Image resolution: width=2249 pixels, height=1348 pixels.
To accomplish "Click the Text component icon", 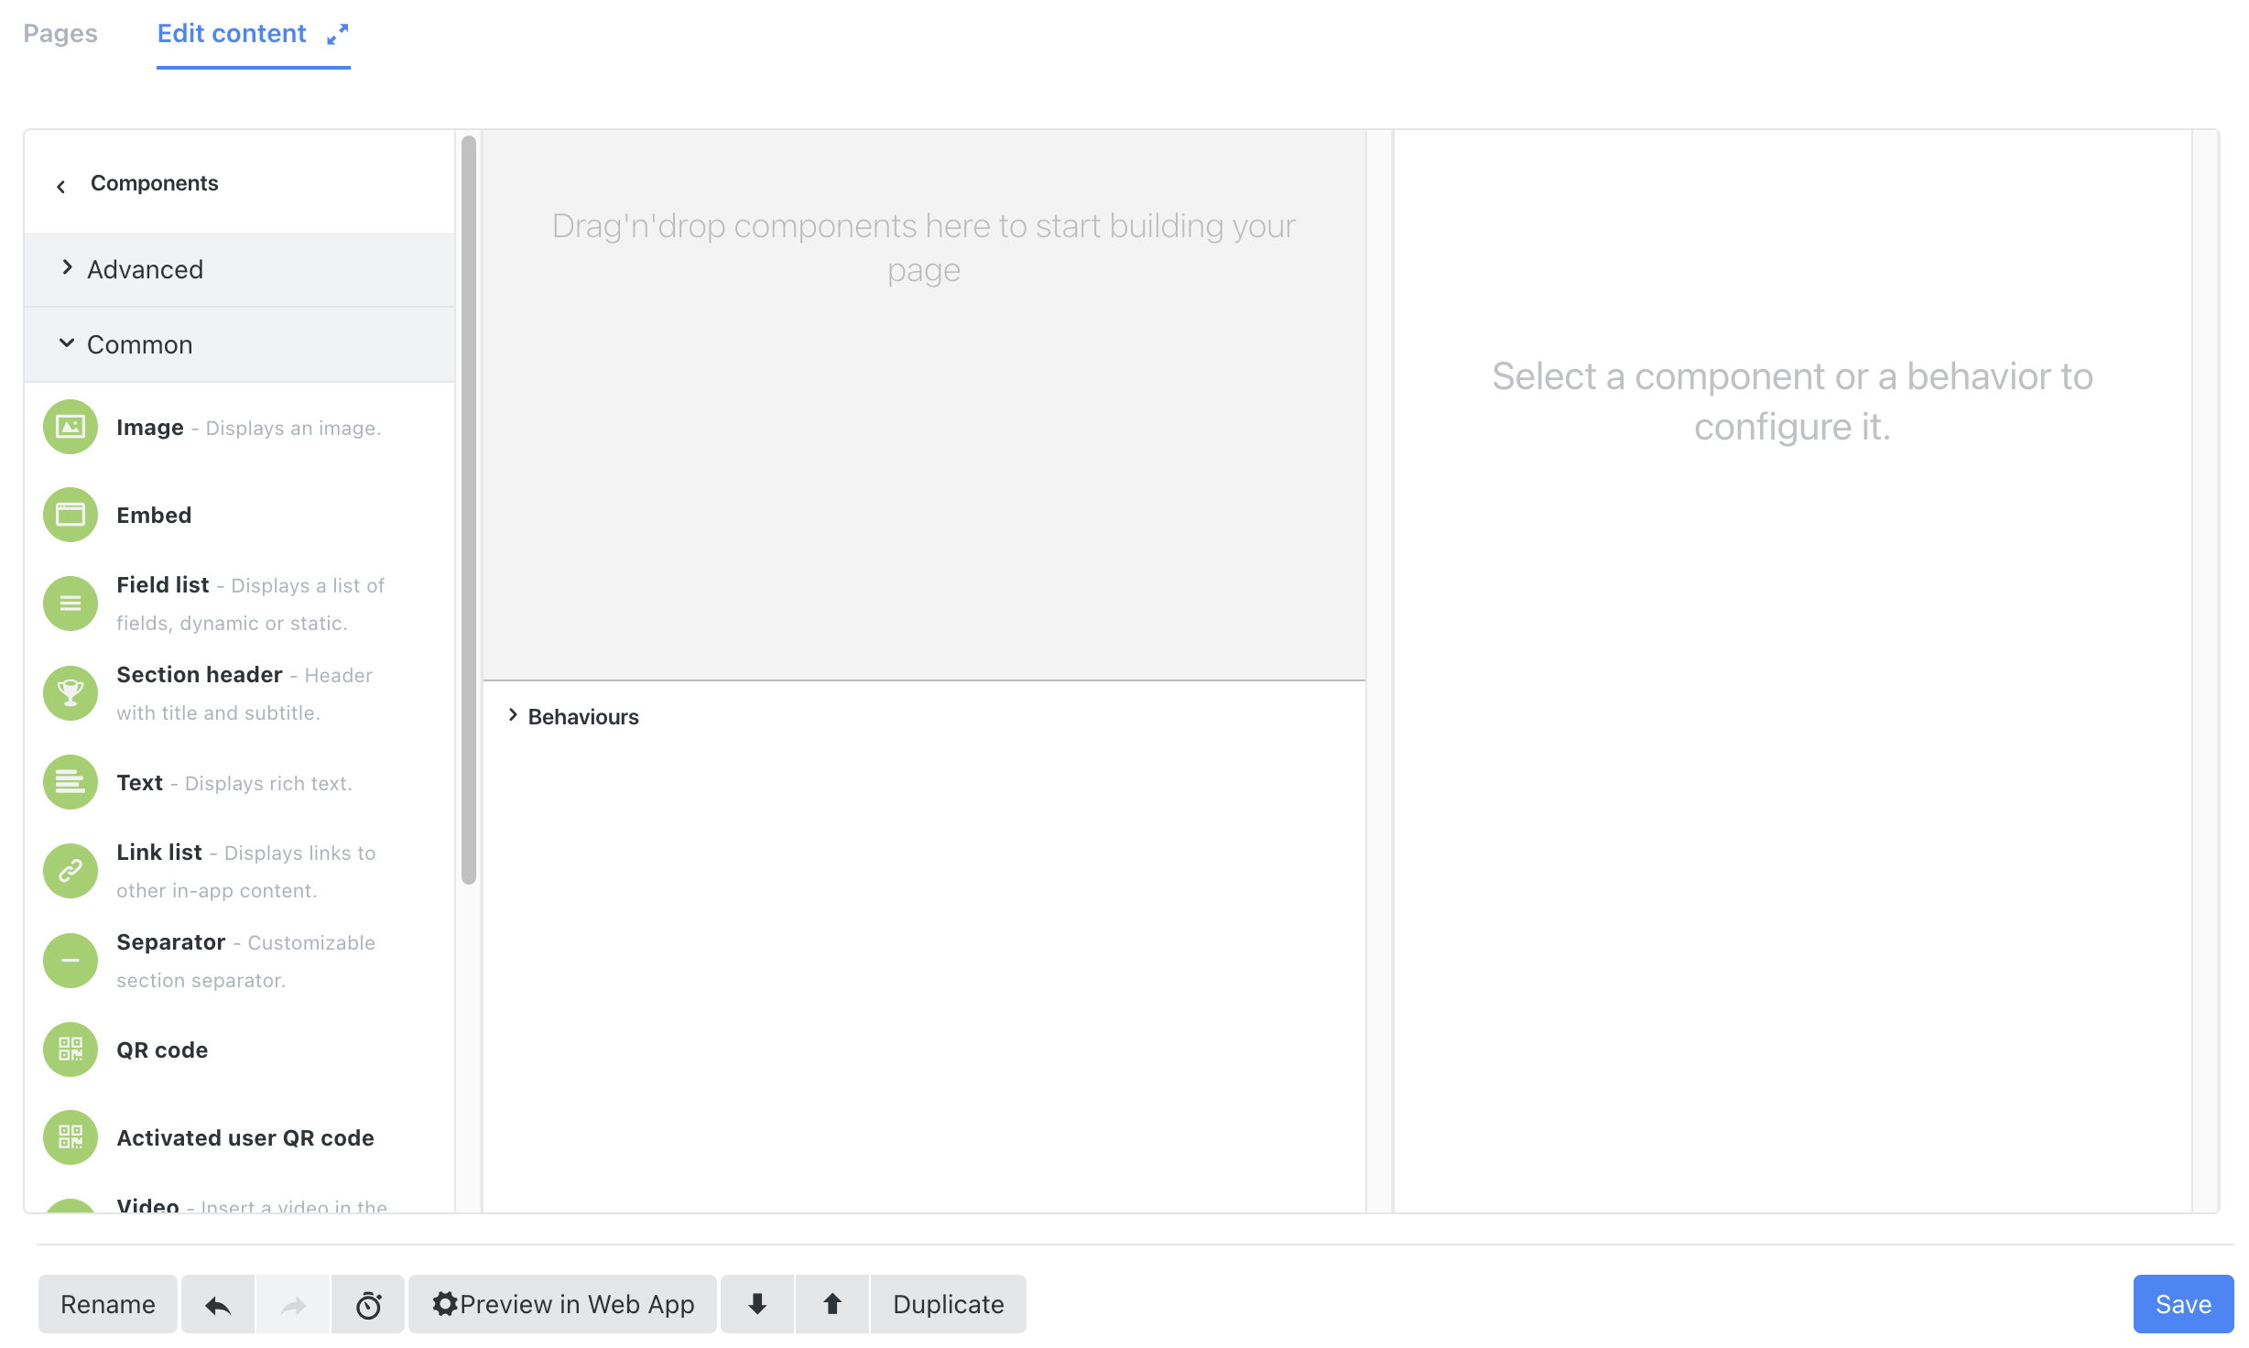I will coord(71,782).
